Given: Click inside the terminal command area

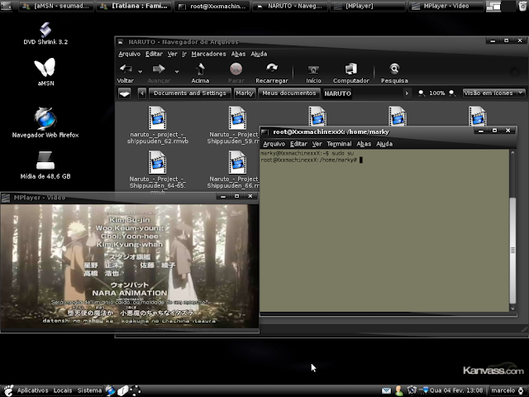Looking at the screenshot, I should click(x=384, y=231).
